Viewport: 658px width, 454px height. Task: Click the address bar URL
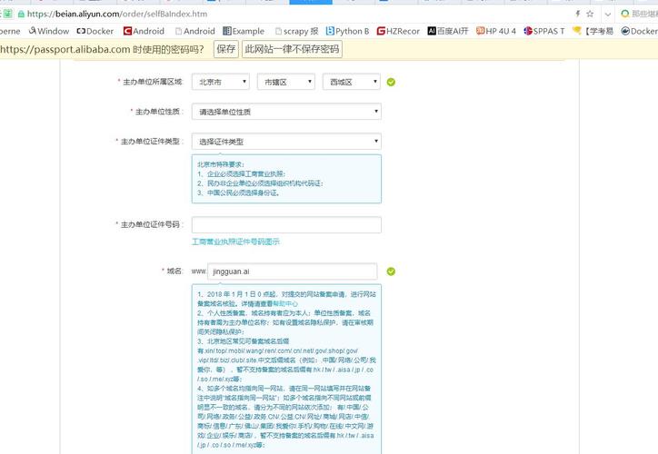117,14
